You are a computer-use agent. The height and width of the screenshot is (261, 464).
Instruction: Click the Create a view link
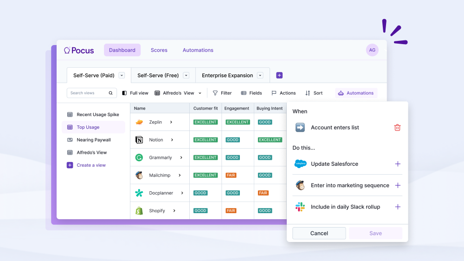pyautogui.click(x=91, y=165)
